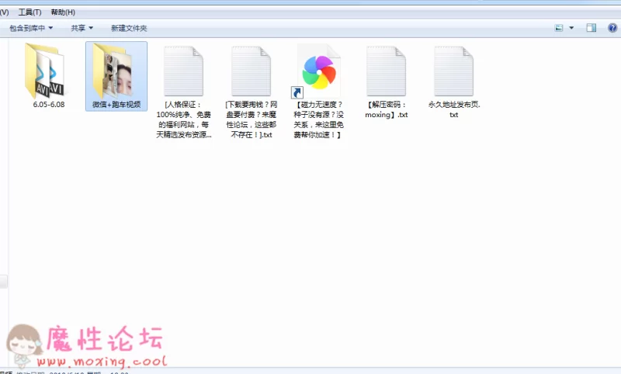Click the 【解压密码：moxing】.txt file name
Image resolution: width=621 pixels, height=374 pixels.
pos(386,109)
